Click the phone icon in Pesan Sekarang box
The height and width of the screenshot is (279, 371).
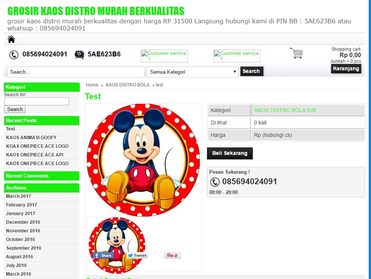[x=215, y=182]
